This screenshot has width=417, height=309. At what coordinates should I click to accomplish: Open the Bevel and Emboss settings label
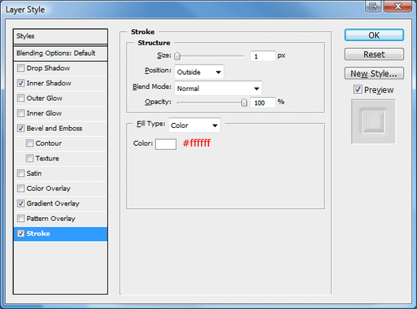click(x=54, y=128)
